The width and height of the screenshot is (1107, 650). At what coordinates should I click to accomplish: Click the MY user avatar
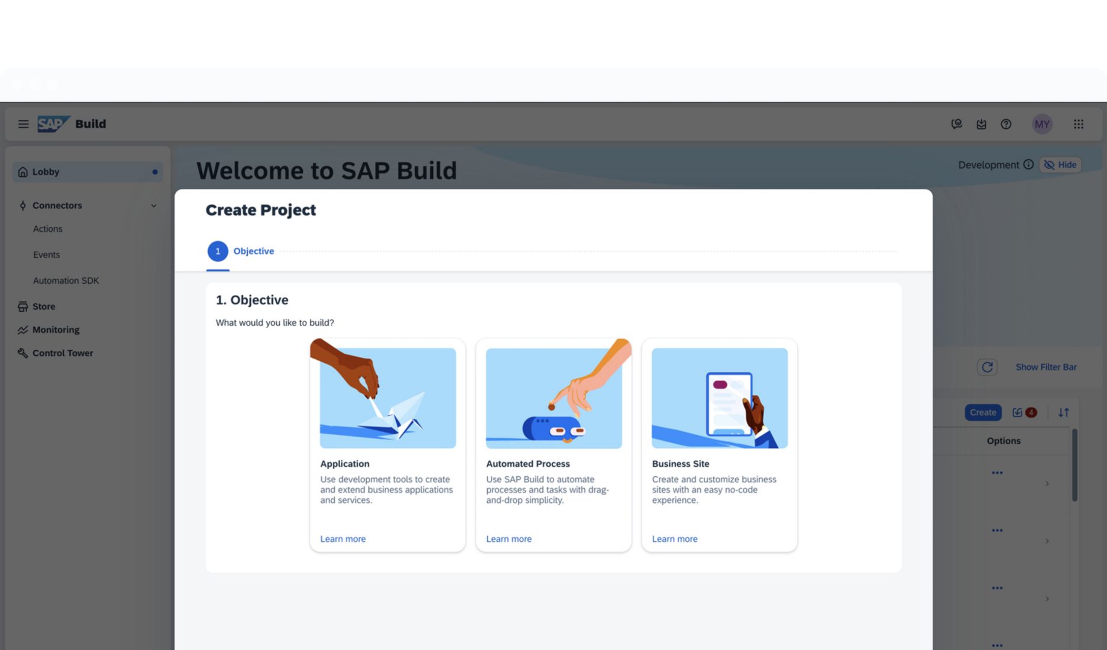coord(1042,124)
